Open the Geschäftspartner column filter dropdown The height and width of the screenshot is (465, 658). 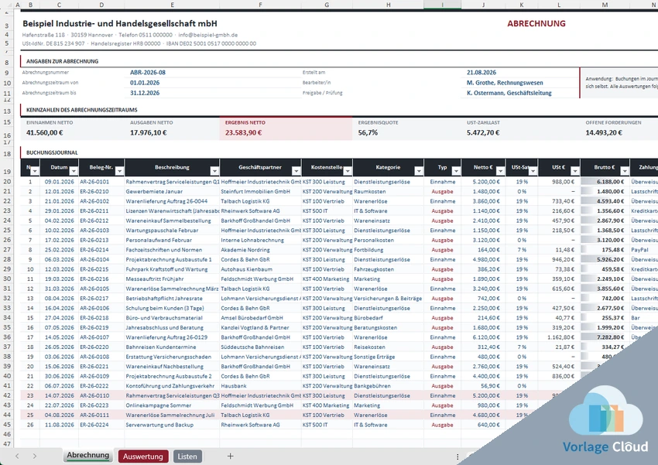(296, 171)
